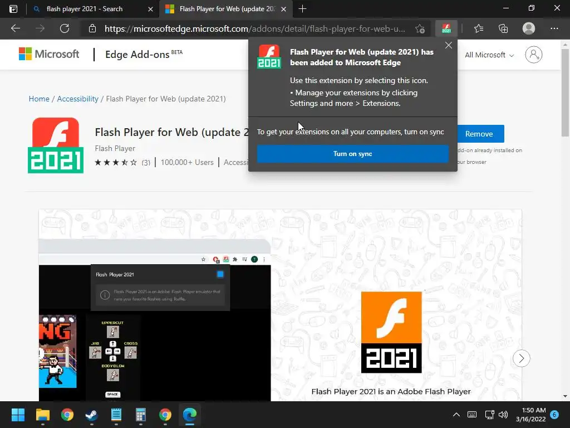570x428 pixels.
Task: Open Notepad from the taskbar
Action: pyautogui.click(x=116, y=415)
